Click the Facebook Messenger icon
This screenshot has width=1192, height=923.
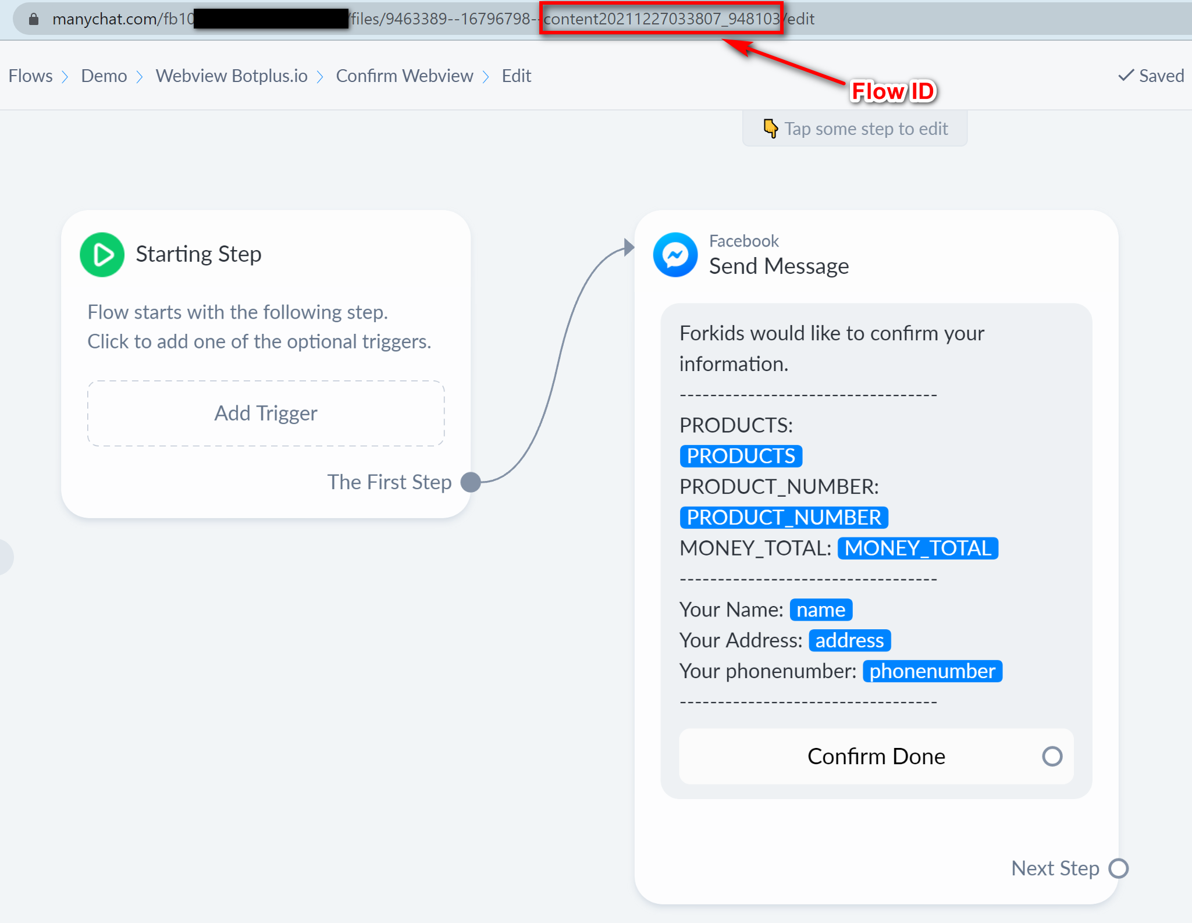pyautogui.click(x=675, y=255)
